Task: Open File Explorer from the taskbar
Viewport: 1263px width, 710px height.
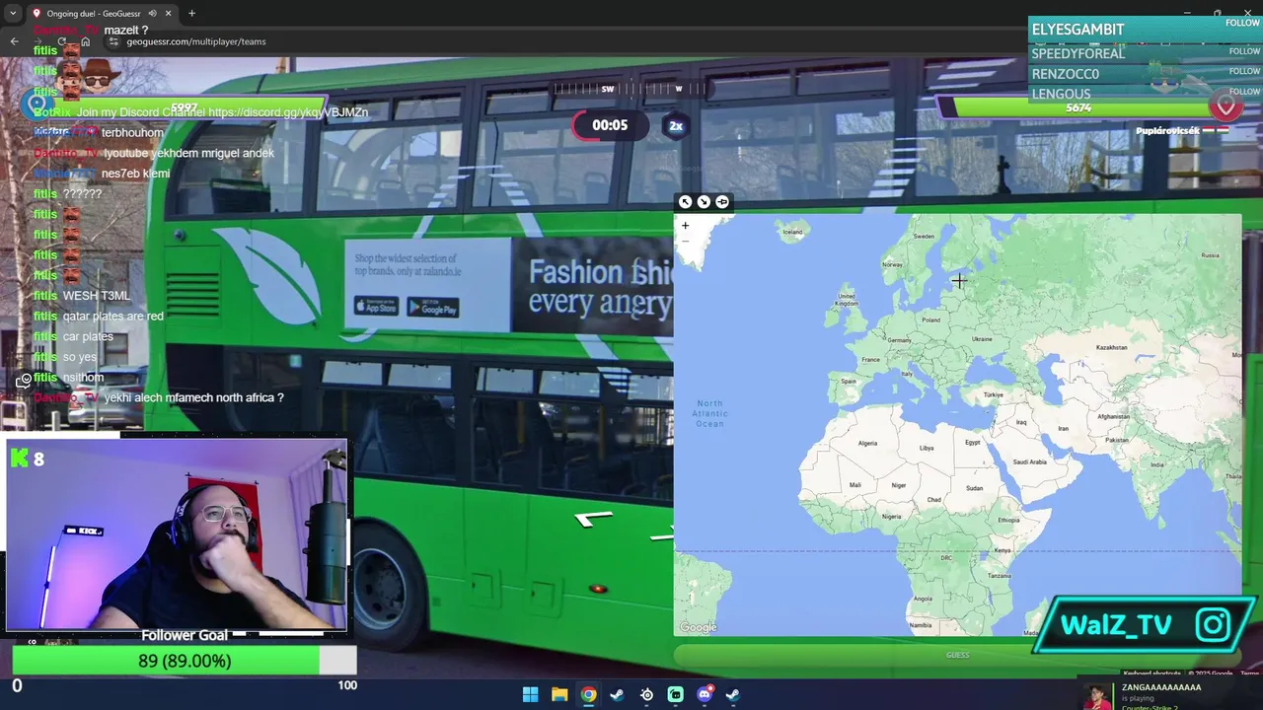Action: point(559,694)
